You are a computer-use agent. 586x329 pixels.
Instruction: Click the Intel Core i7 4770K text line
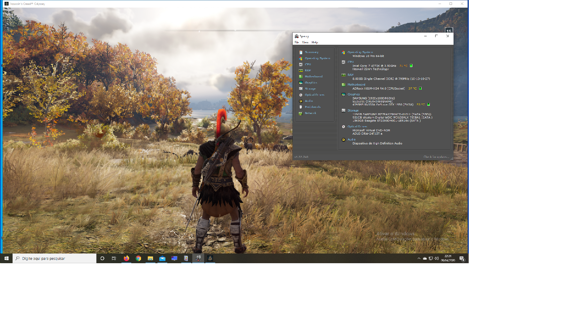[x=374, y=66]
